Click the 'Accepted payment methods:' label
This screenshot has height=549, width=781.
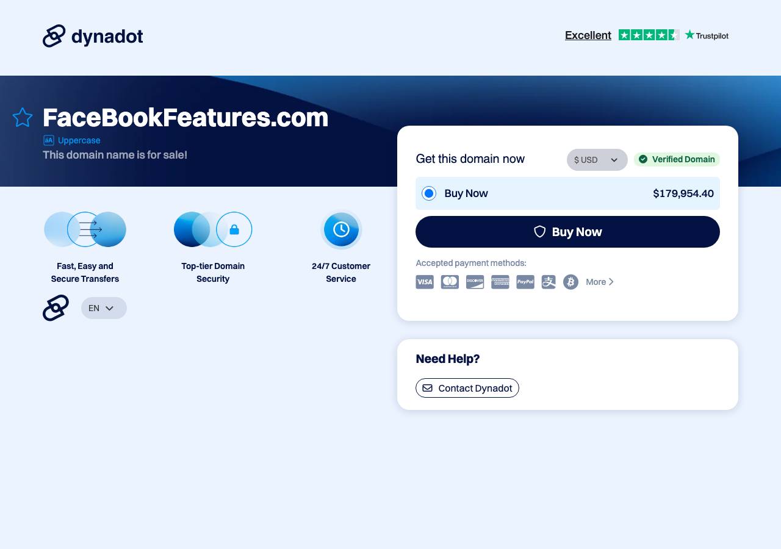pyautogui.click(x=471, y=263)
